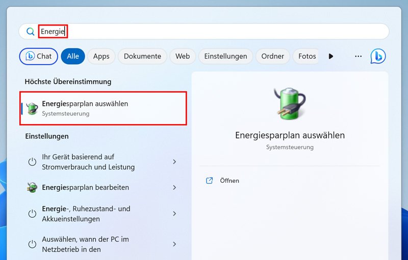Expand chevron for Netzbetrieb result

pos(174,244)
